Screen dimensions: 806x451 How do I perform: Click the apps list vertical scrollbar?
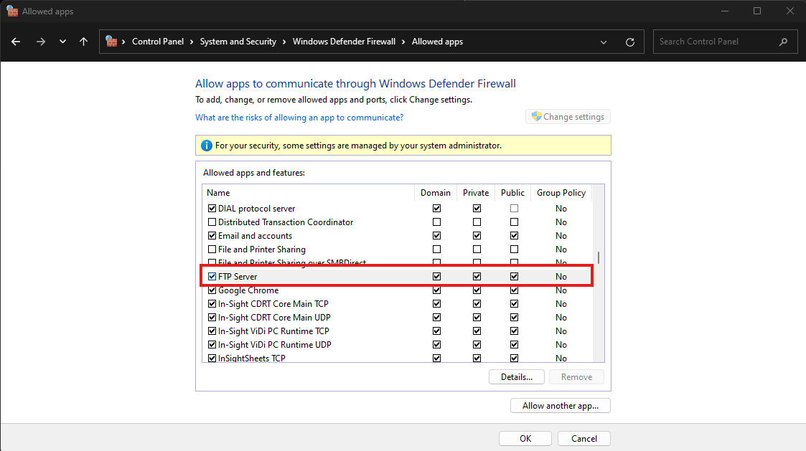(599, 258)
